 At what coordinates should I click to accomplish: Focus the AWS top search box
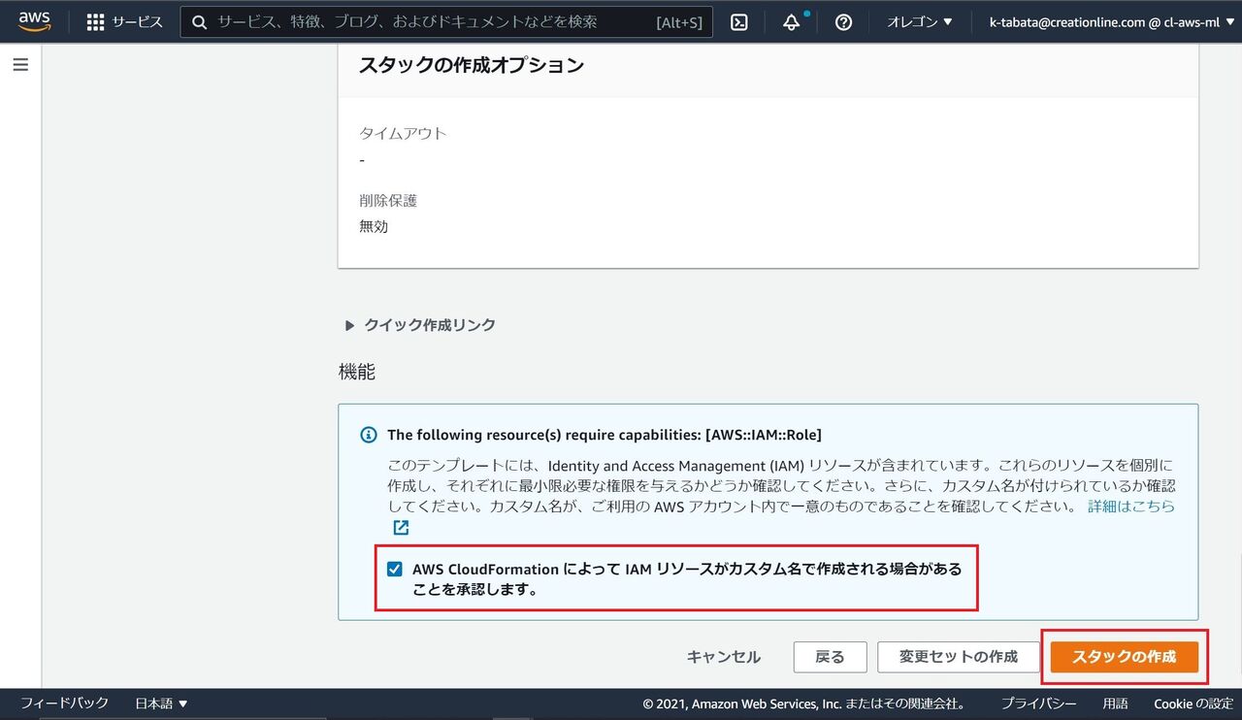point(446,21)
